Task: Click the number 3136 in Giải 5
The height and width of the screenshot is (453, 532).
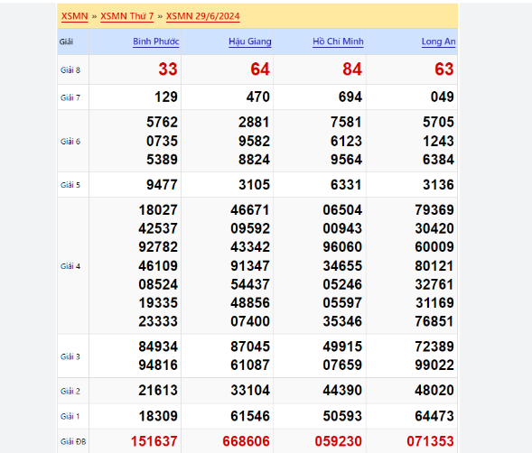Action: point(438,185)
